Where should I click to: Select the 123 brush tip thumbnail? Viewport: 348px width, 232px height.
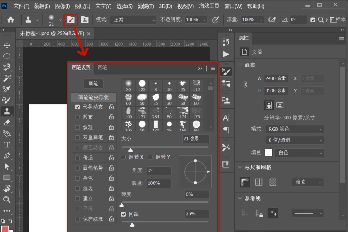[142, 86]
